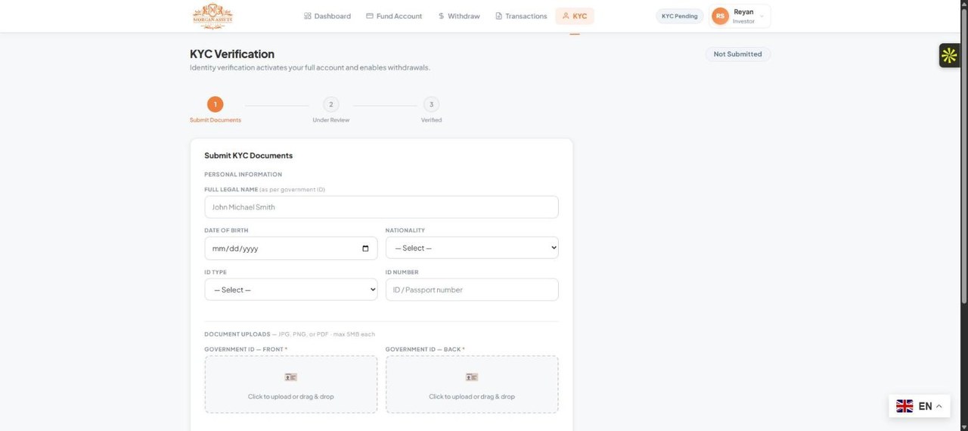Screen dimensions: 968x431
Task: Focus the Full Legal Name field
Action: point(381,207)
